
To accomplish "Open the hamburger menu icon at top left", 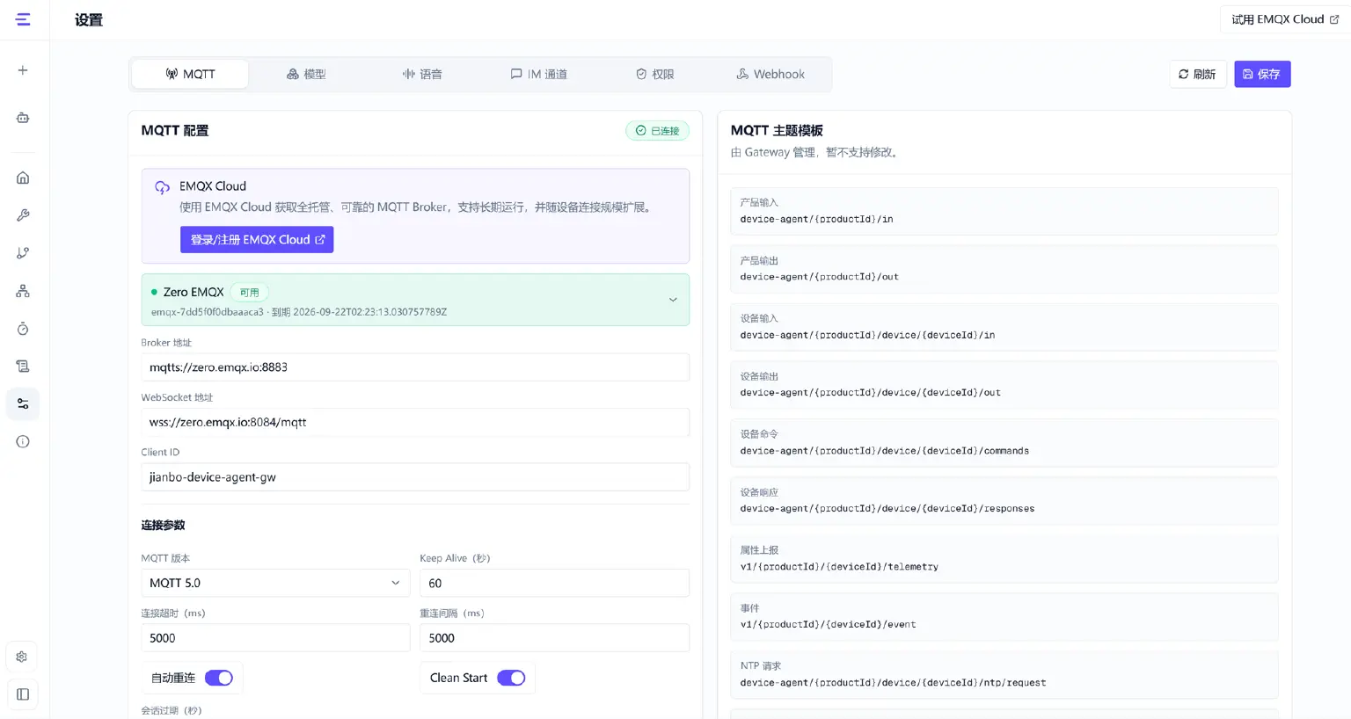I will pos(23,19).
